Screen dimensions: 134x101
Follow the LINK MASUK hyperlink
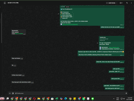point(114,47)
